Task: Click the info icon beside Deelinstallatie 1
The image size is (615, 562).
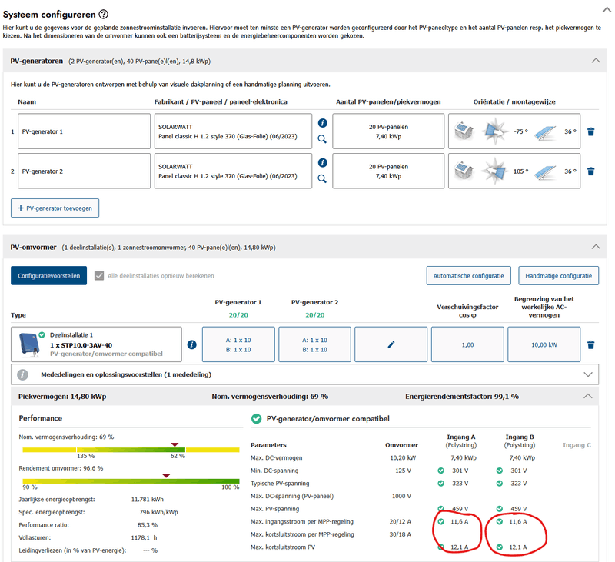Action: pos(190,344)
